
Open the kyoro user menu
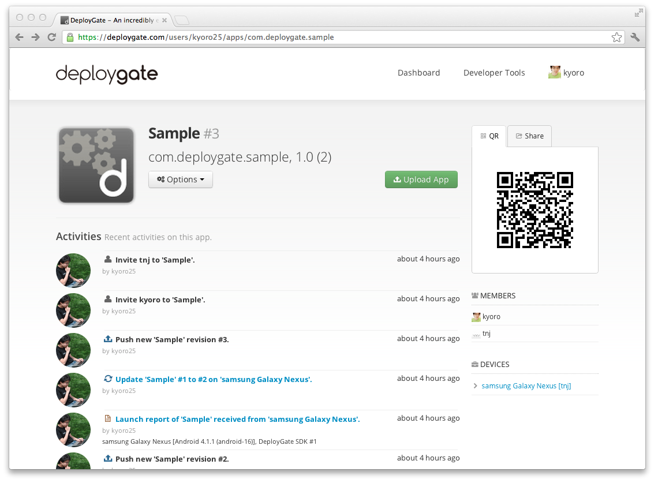point(566,73)
